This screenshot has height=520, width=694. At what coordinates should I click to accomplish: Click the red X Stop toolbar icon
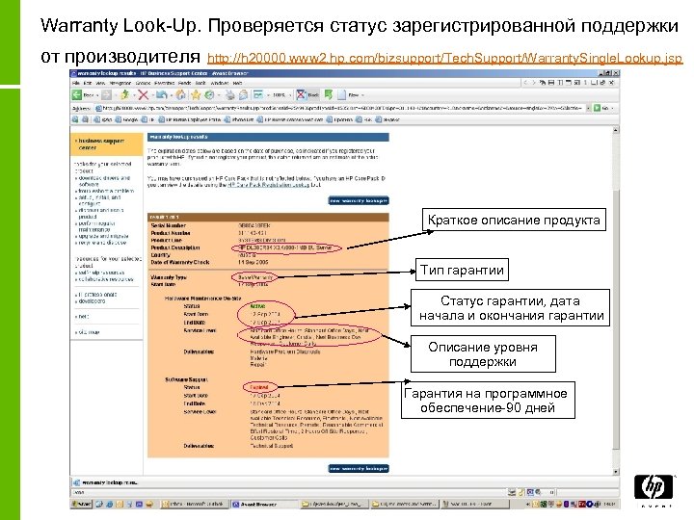click(143, 94)
